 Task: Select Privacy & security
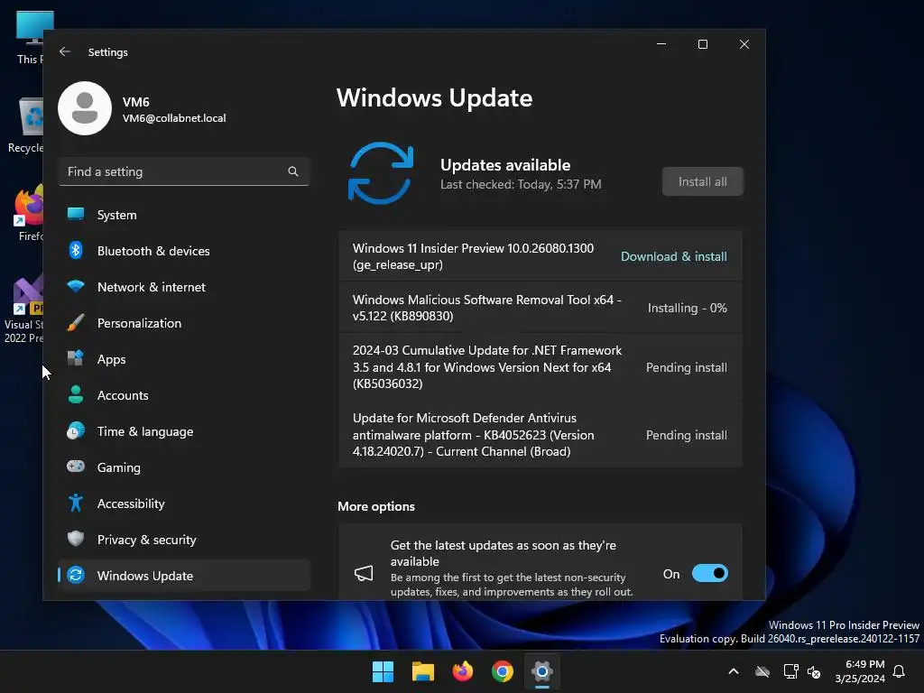point(184,539)
